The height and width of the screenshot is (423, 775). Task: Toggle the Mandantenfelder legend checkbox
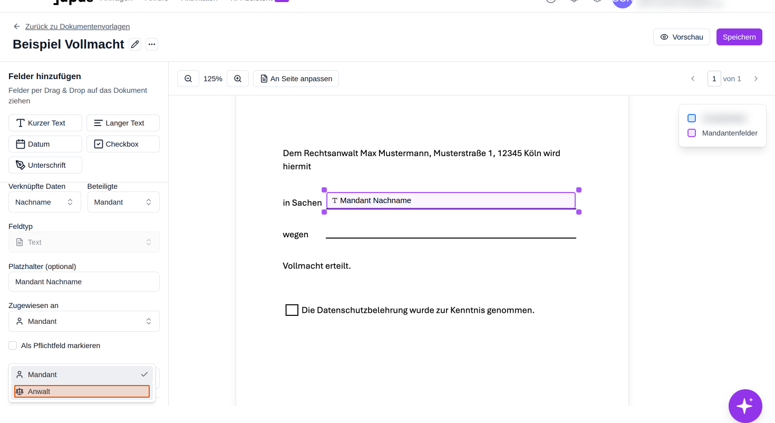pos(692,133)
